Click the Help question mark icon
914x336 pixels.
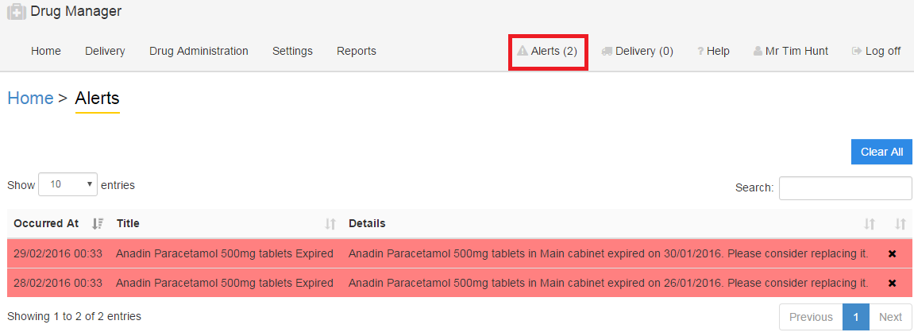[x=701, y=51]
